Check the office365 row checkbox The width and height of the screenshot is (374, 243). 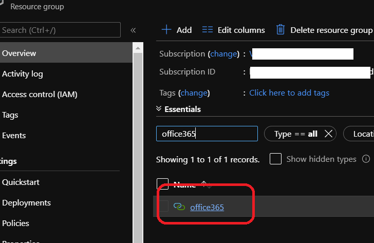163,207
